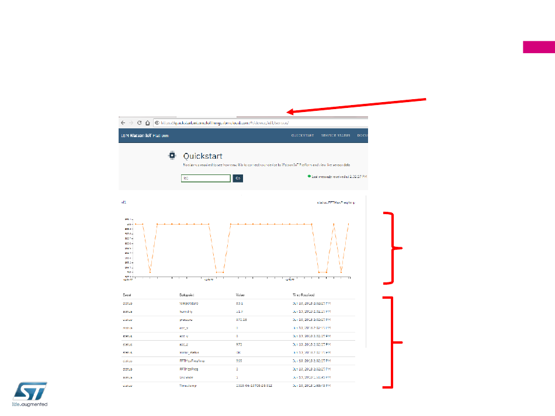Click the id1 device link above the chart
The height and width of the screenshot is (416, 555).
tap(124, 202)
